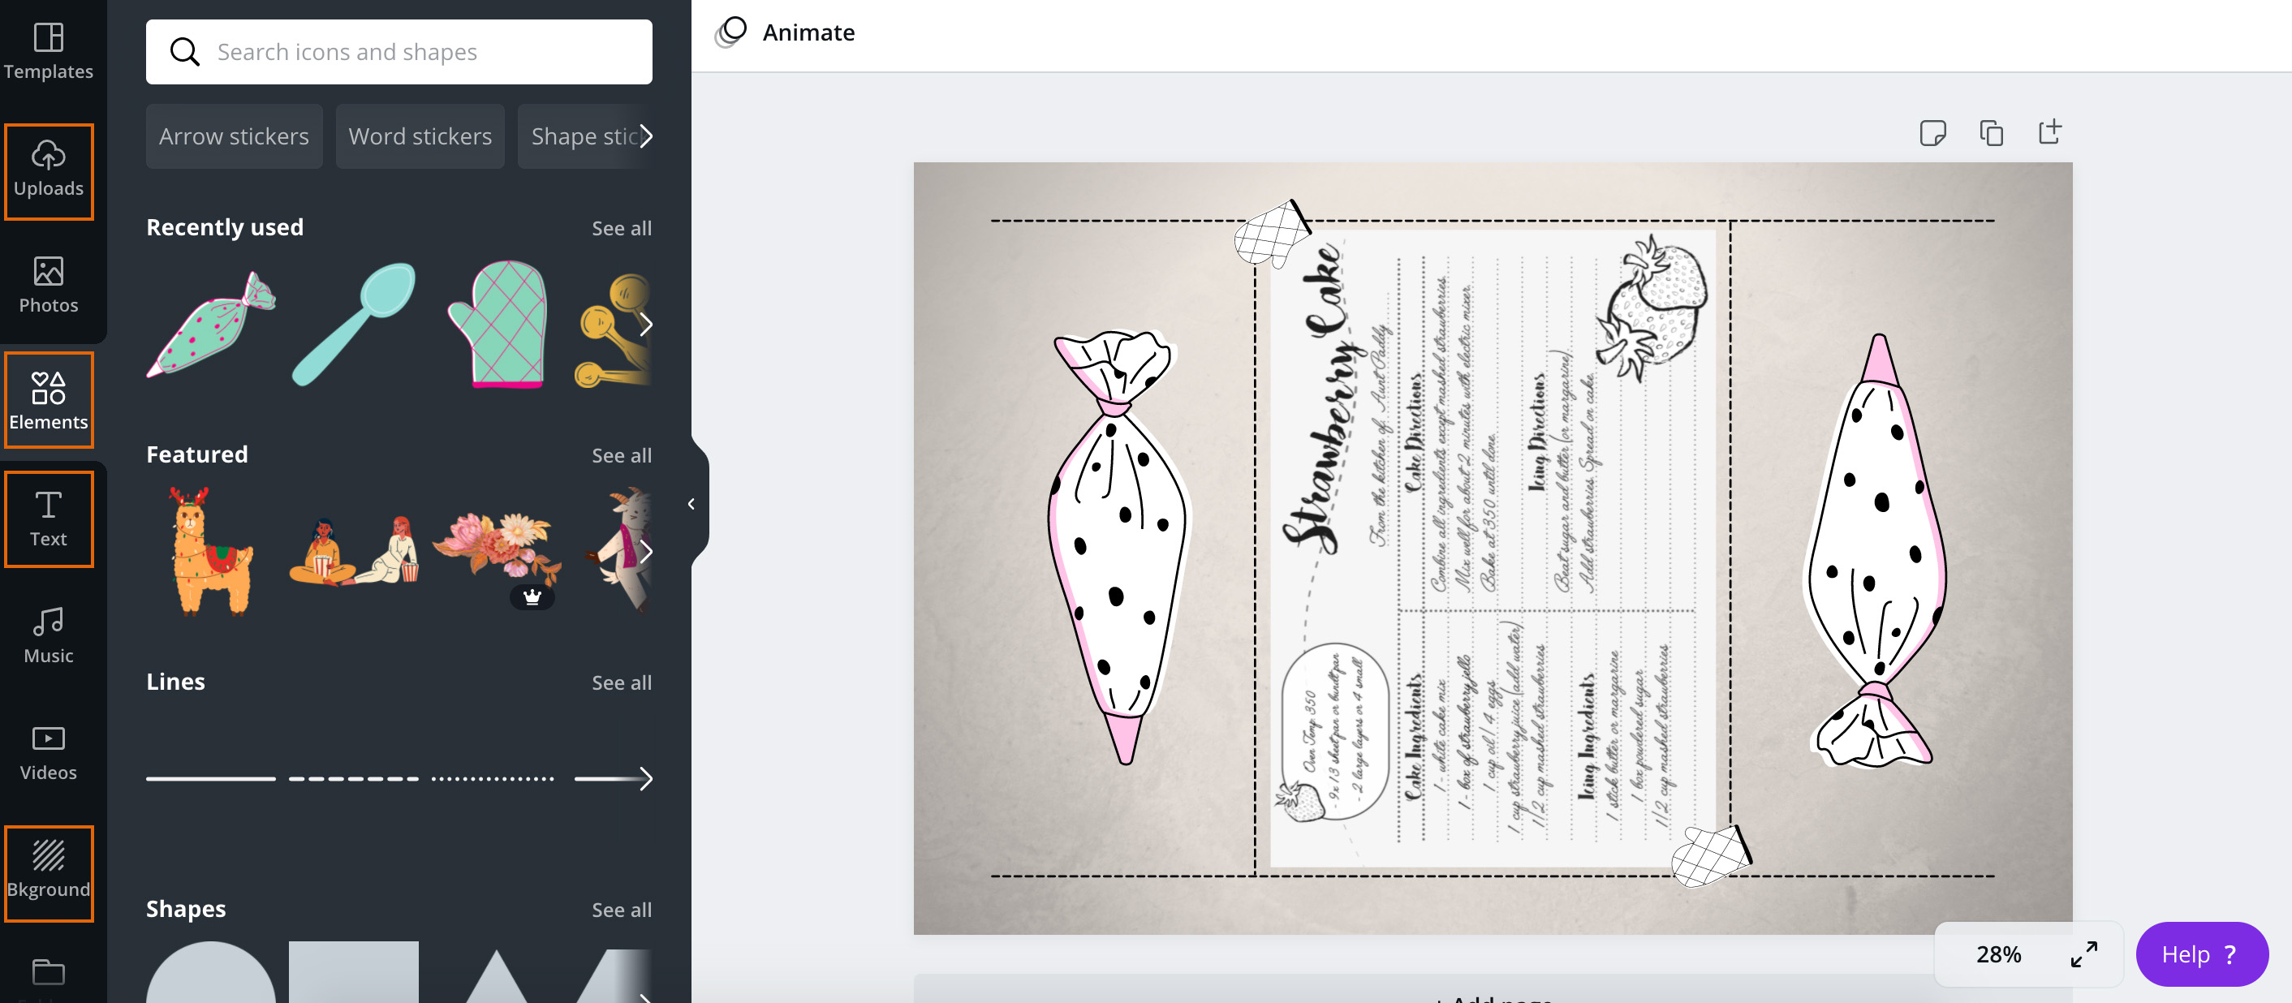Select the left piping bag on canvas
Screen dimensions: 2292x1003
(x=1119, y=546)
